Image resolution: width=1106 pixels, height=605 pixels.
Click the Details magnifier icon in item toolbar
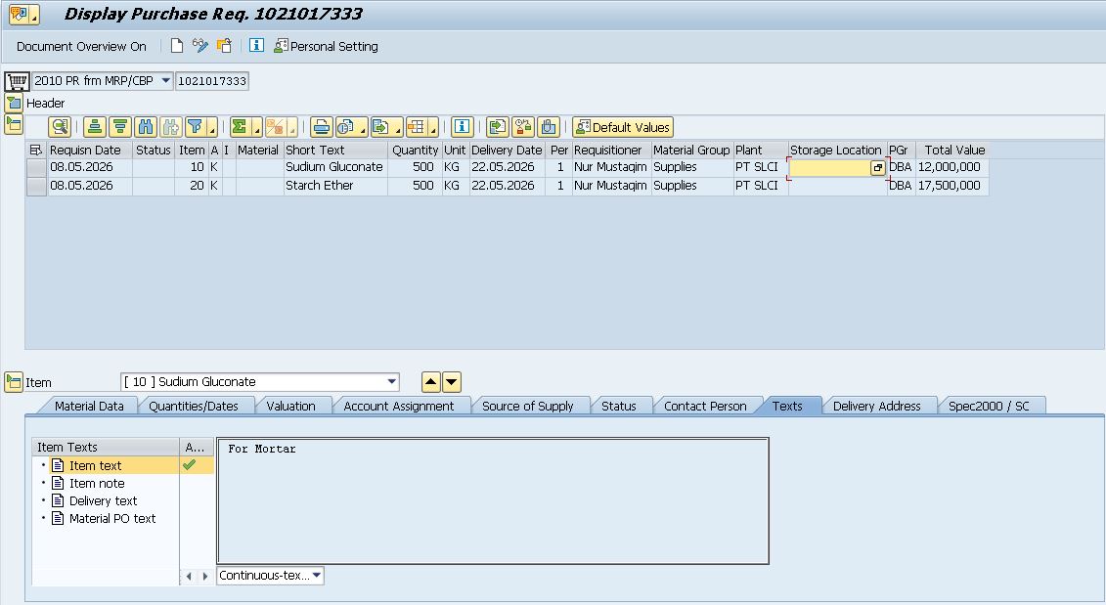pos(60,127)
